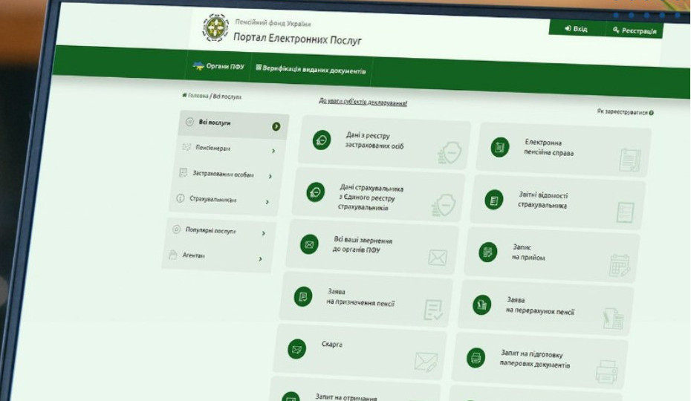Select Пенсіонерам sidebar category
The height and width of the screenshot is (401, 691).
(229, 149)
